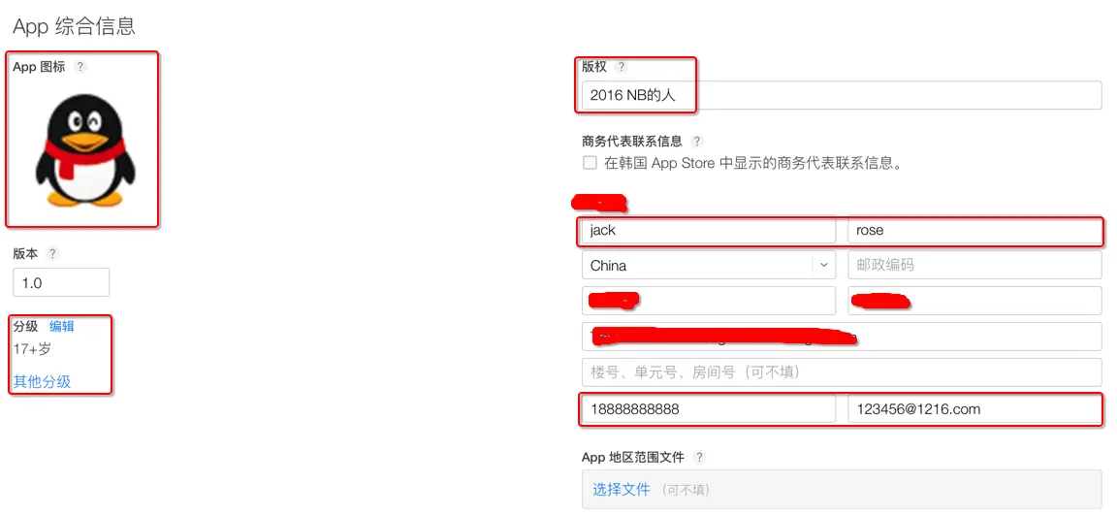Click phone number field 18888888888
The image size is (1117, 516).
[709, 409]
